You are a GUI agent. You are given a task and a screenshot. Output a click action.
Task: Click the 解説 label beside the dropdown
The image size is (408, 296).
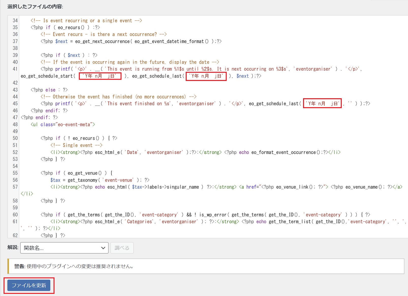tap(13, 247)
